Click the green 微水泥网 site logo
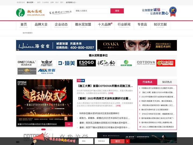193x145 pixels. pyautogui.click(x=31, y=13)
